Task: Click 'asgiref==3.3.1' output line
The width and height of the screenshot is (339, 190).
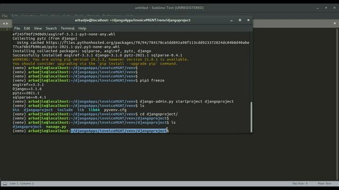Action: coord(28,84)
